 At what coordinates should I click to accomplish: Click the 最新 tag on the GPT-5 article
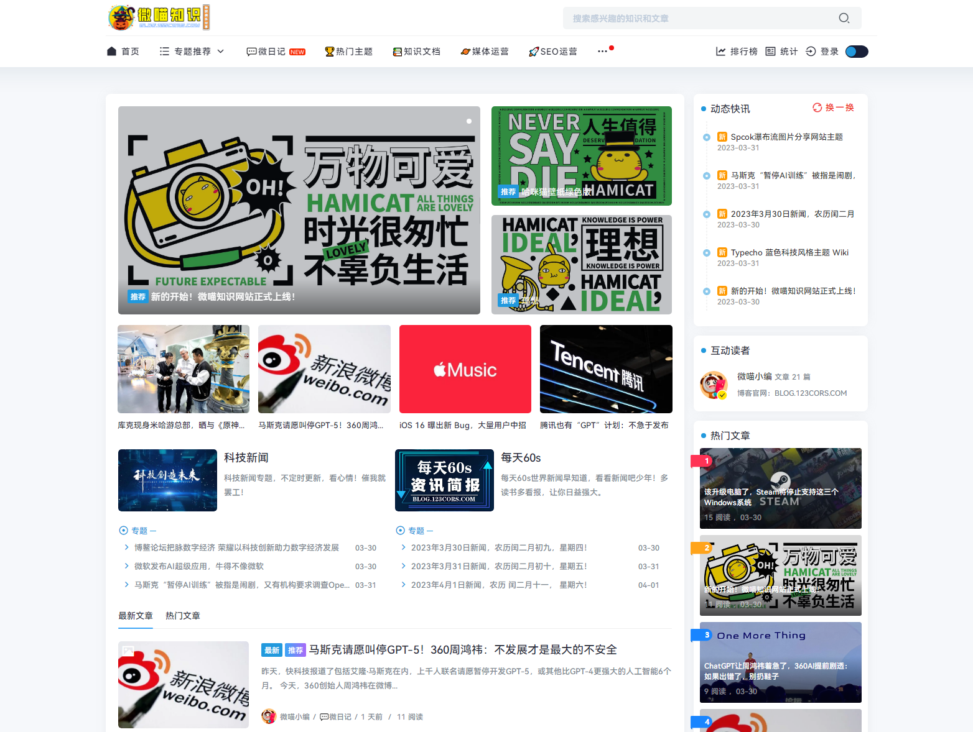click(272, 650)
